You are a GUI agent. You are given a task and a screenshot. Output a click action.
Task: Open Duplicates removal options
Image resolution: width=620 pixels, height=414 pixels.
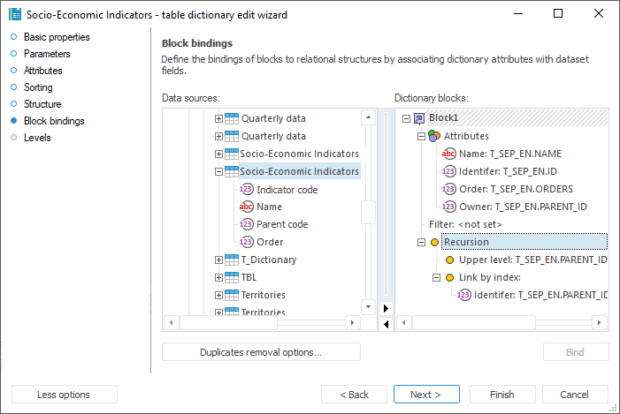pos(261,352)
